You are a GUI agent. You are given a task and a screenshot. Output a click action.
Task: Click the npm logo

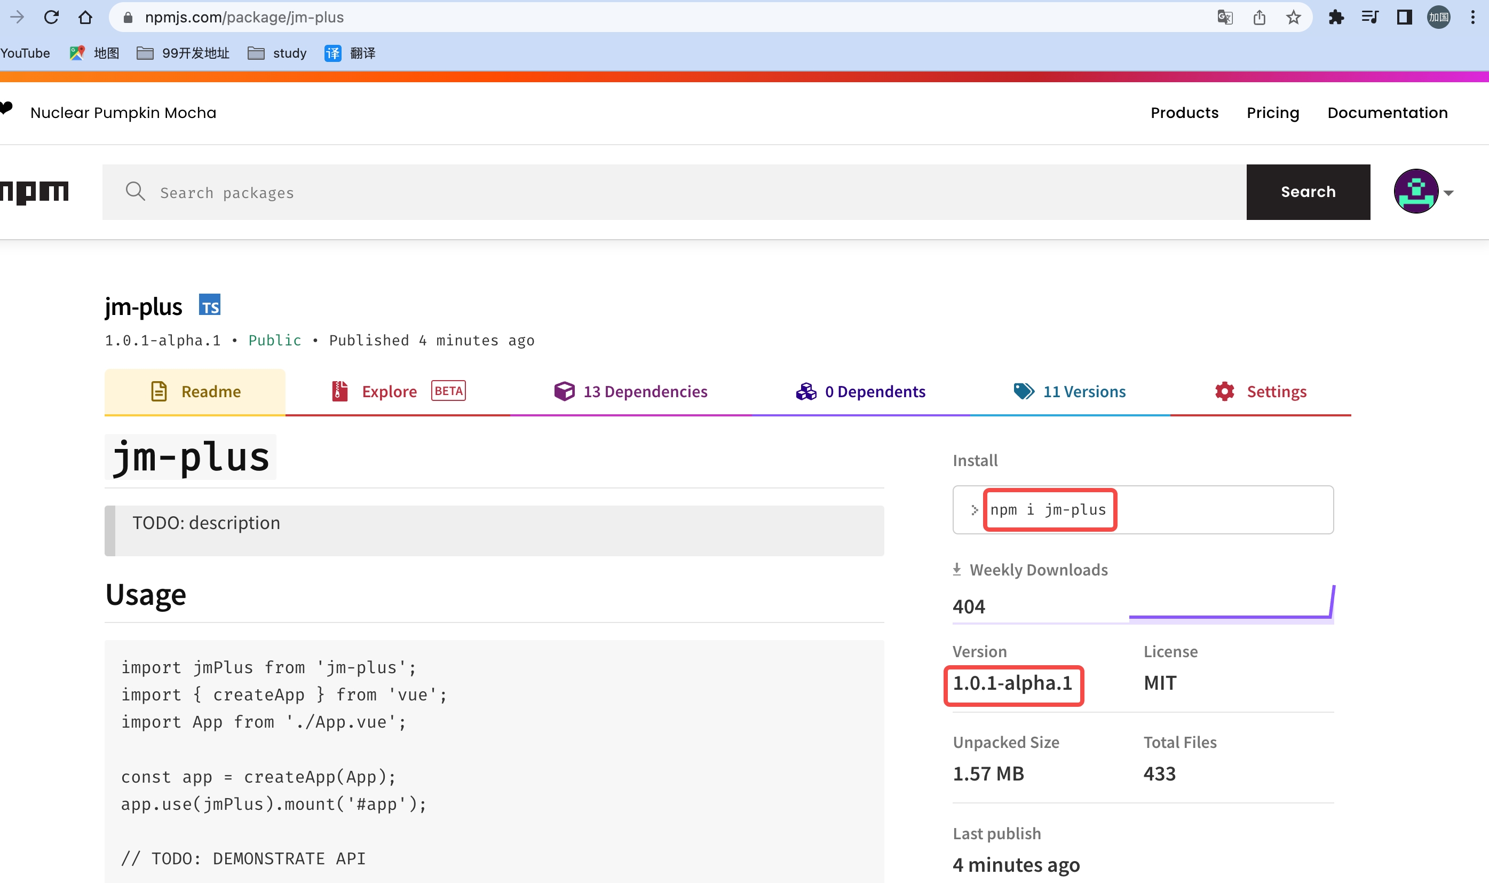[35, 192]
